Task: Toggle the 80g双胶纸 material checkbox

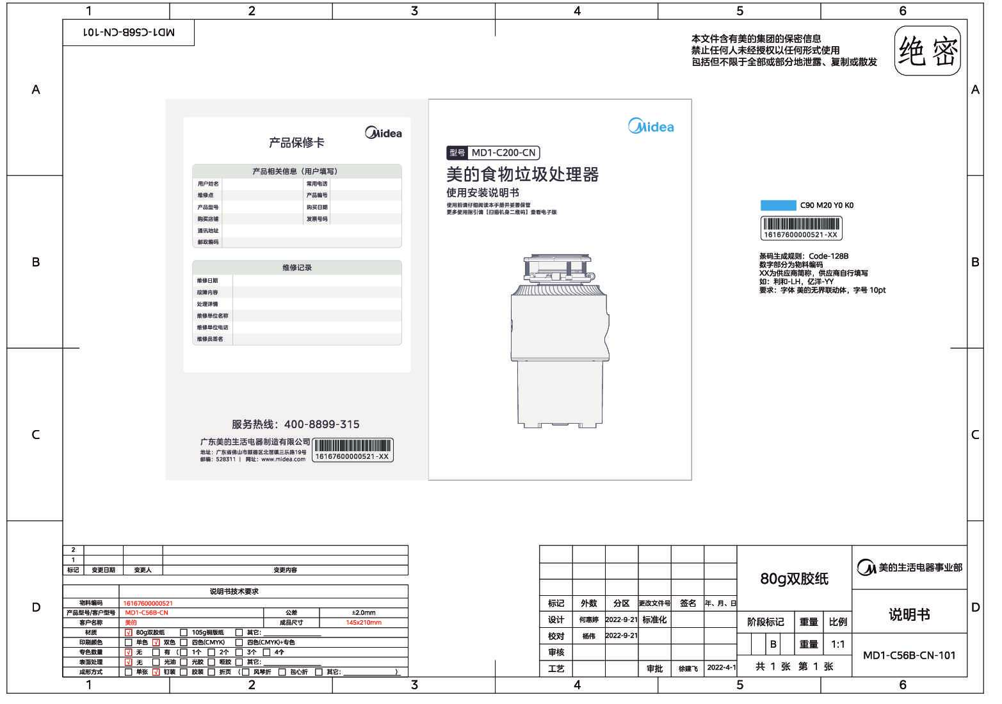Action: tap(129, 632)
